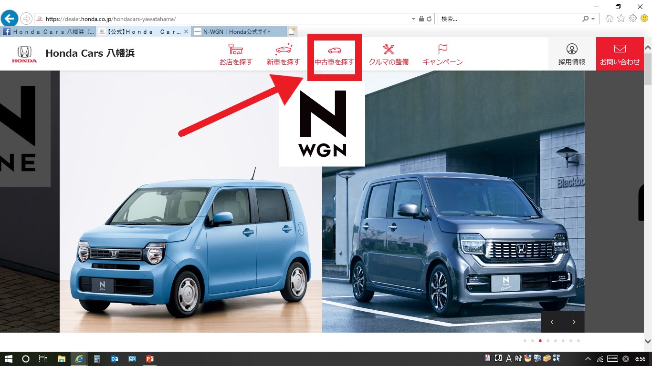This screenshot has width=652, height=366.
Task: Select the first carousel pagination dot
Action: click(525, 341)
